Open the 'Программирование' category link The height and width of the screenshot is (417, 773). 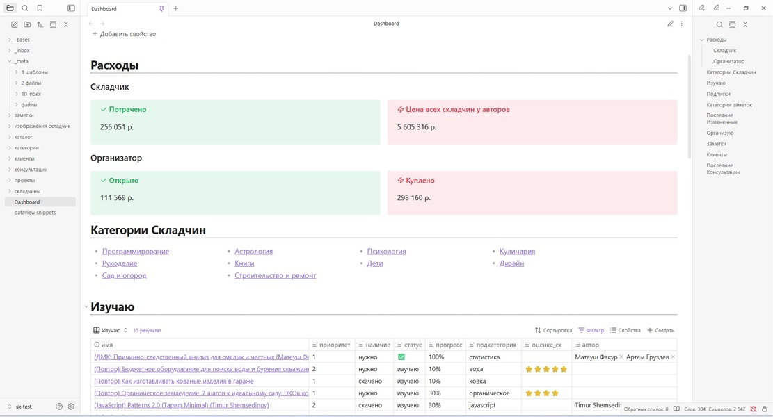tap(135, 252)
